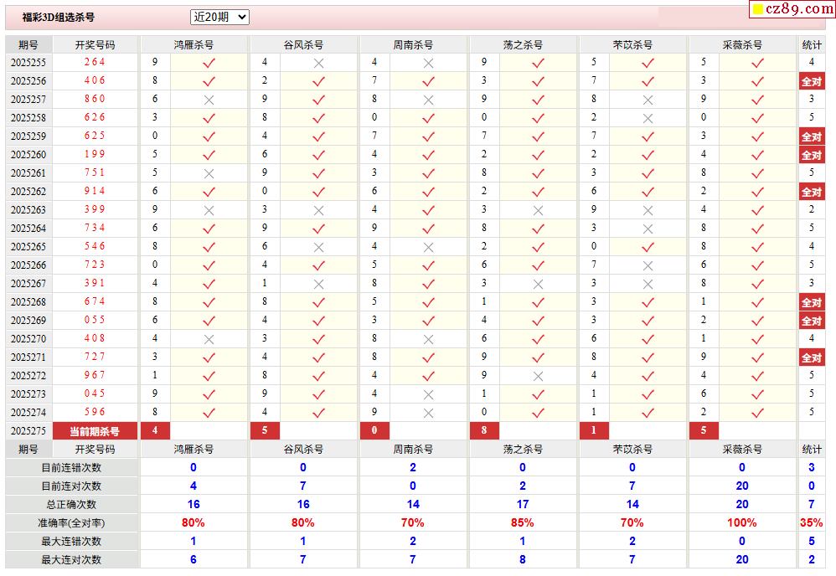Click the 全对 badge in row 2025256
836x576 pixels.
[811, 81]
